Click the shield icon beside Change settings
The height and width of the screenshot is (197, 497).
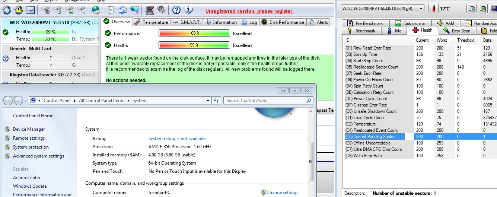(263, 193)
